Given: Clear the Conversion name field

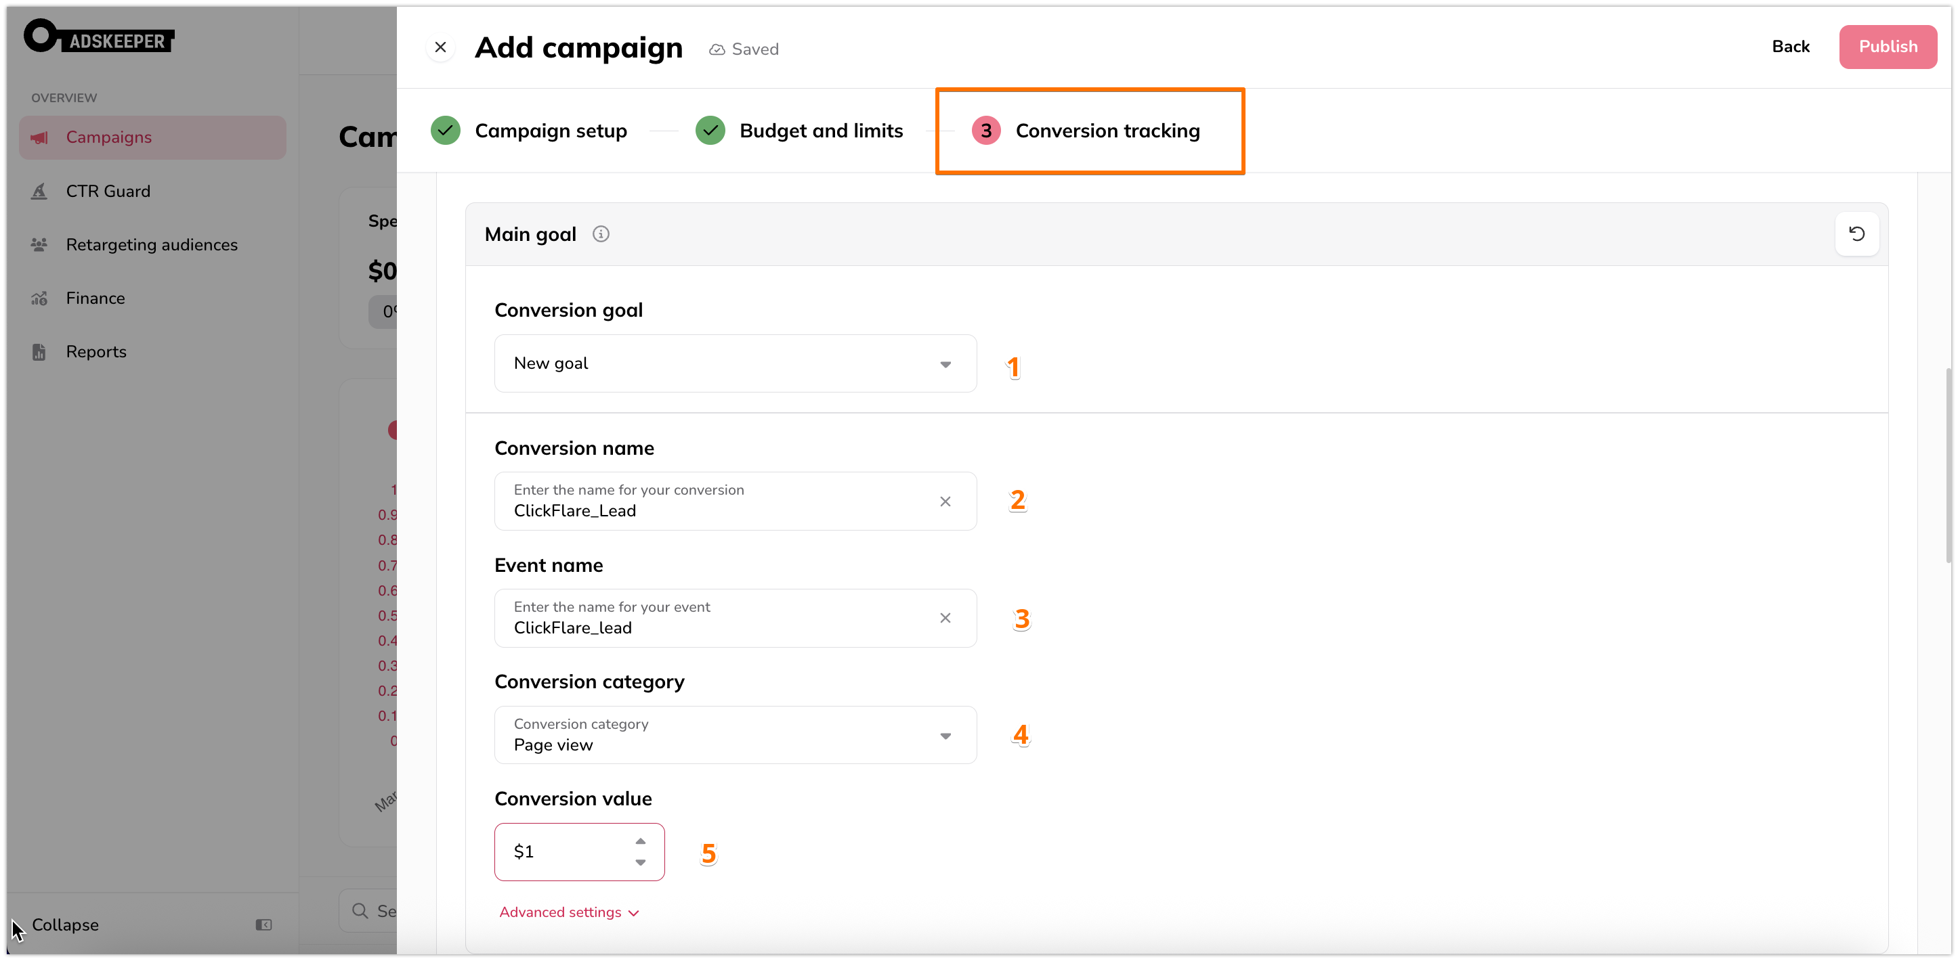Looking at the screenshot, I should tap(945, 501).
